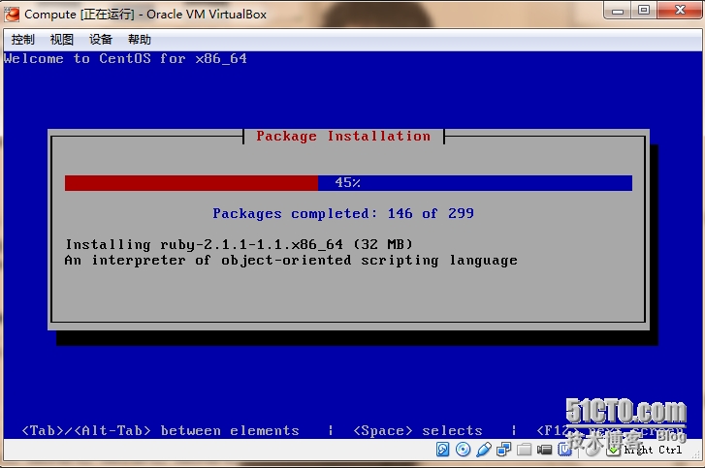Click the 'Installing ruby-2.1.1-1.1.x86_64' line
This screenshot has width=705, height=468.
[x=239, y=244]
